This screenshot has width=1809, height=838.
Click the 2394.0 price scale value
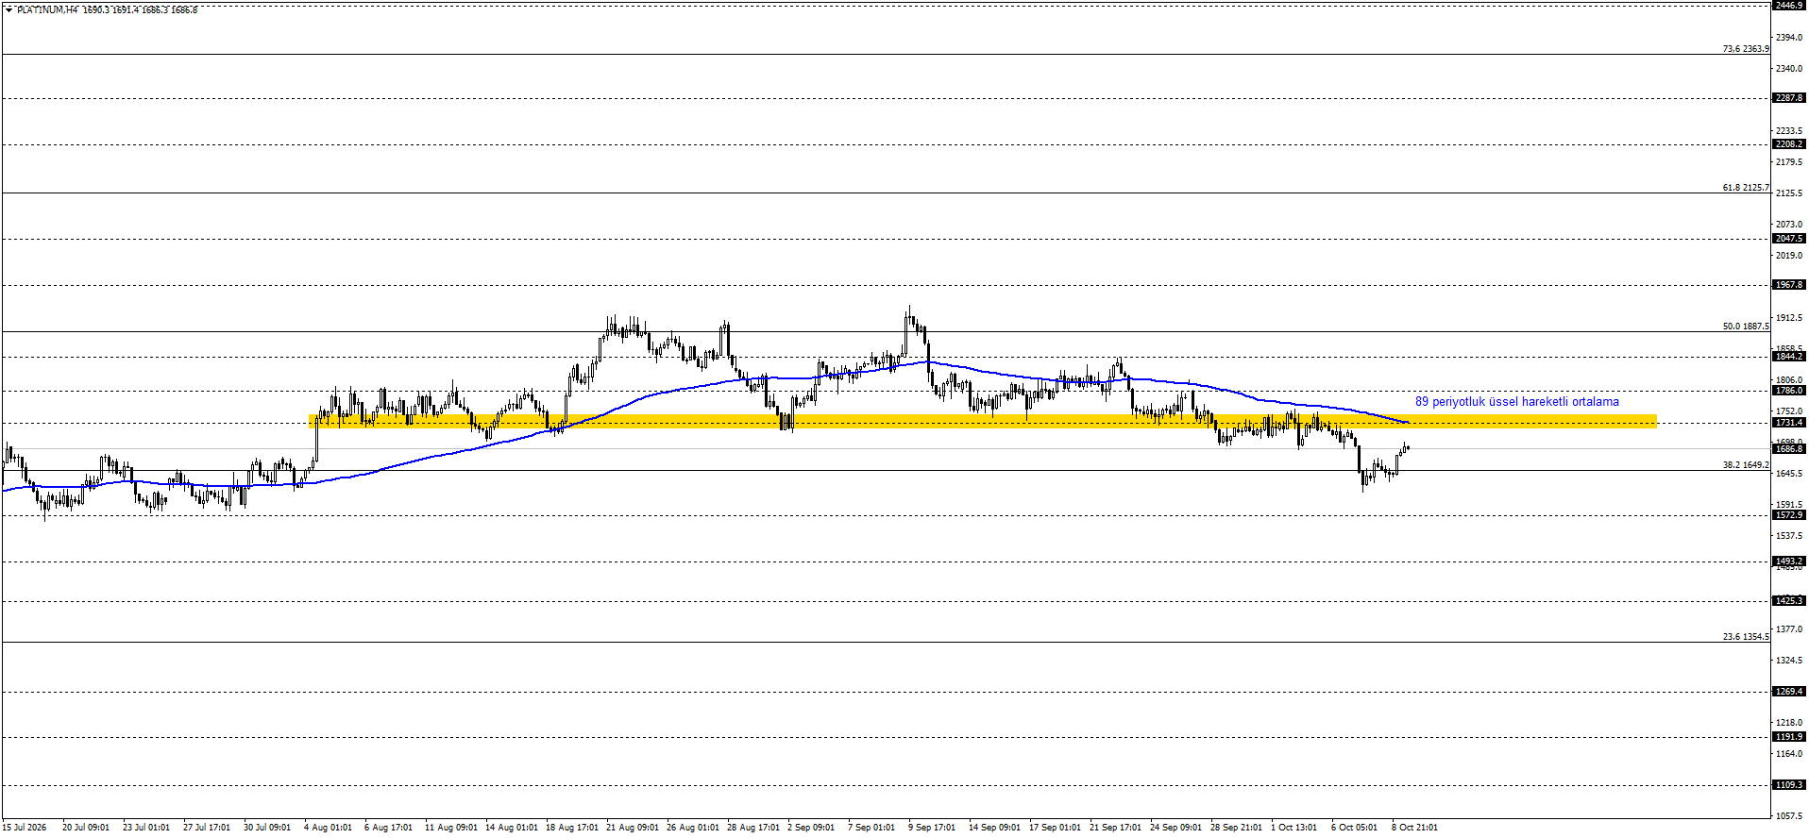[x=1790, y=38]
